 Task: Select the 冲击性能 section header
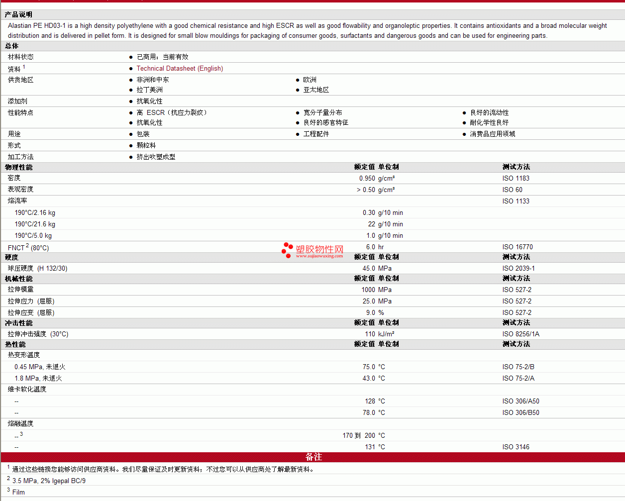click(x=19, y=323)
